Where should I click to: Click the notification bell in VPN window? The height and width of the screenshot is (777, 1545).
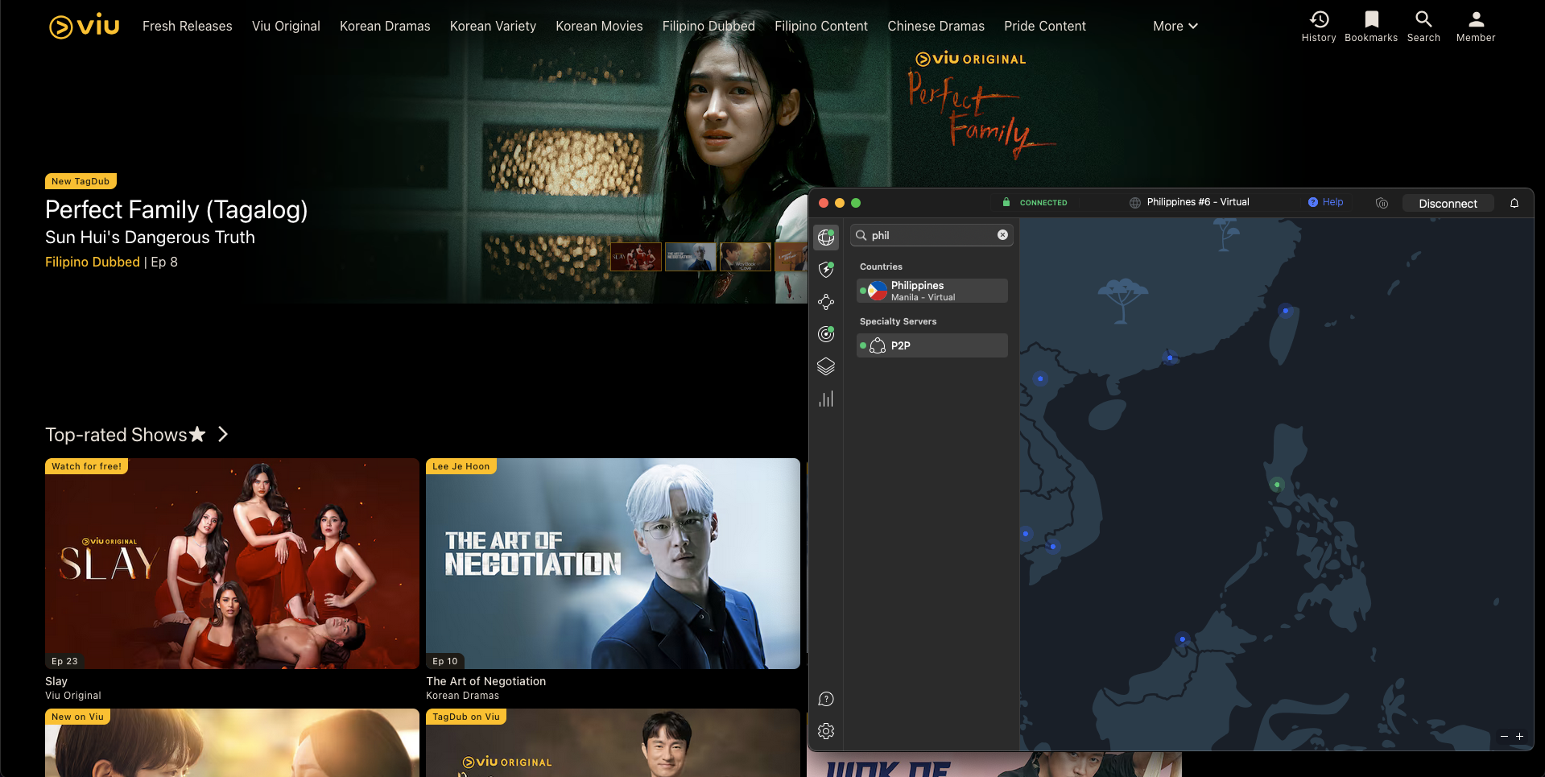pyautogui.click(x=1514, y=203)
